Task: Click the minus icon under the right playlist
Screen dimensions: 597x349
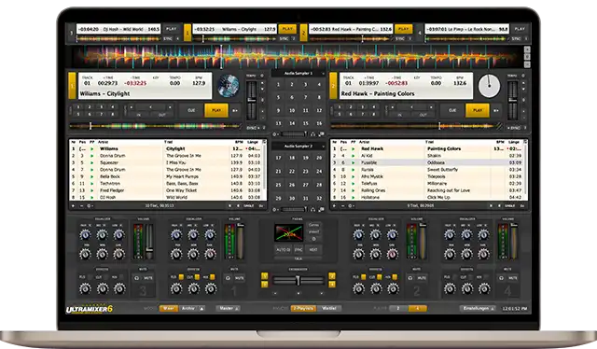Action: (x=342, y=205)
